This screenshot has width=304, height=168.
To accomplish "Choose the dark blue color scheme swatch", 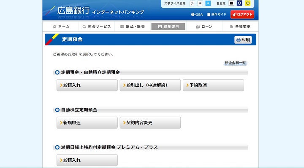I will 239,3.
